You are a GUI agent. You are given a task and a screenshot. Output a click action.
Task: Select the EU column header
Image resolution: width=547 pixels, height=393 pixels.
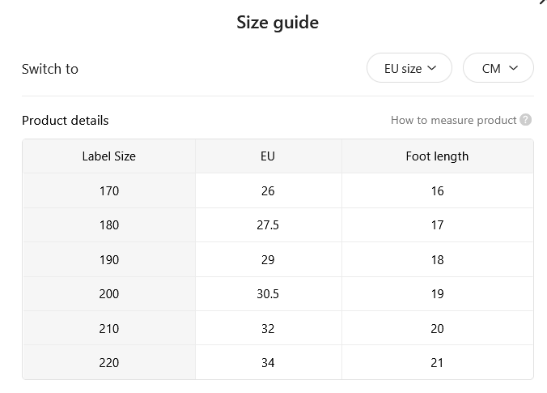tap(268, 156)
